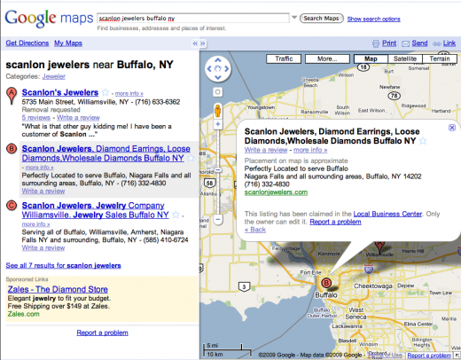The height and width of the screenshot is (360, 461).
Task: Pan map up with arrow control
Action: point(218,60)
